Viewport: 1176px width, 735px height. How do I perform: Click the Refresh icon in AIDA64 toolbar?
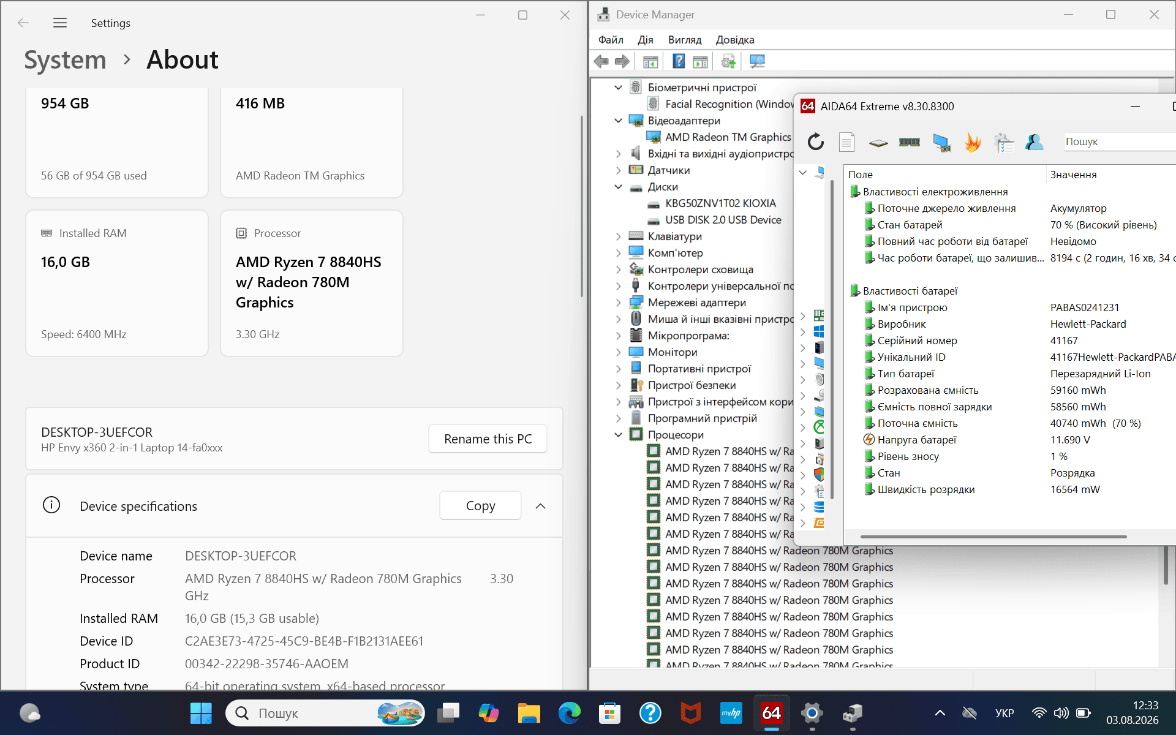pyautogui.click(x=815, y=142)
